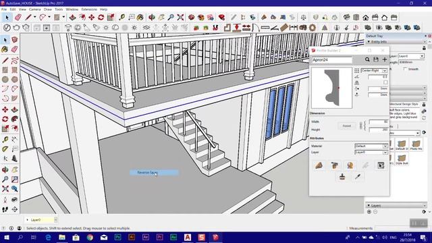Add a layer with the plus button

369,211
